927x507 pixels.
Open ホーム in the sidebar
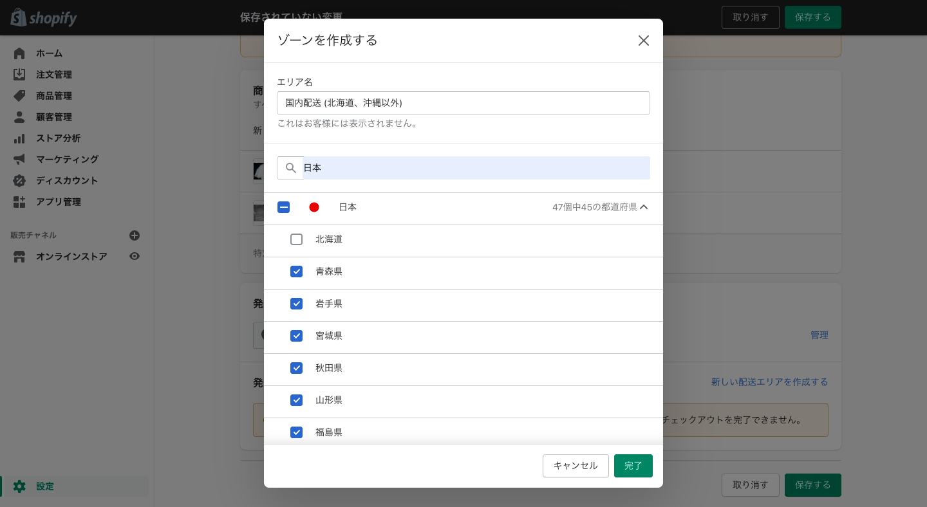[49, 53]
